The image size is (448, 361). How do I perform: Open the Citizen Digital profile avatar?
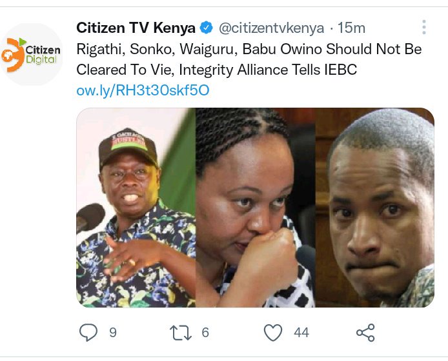coord(32,54)
